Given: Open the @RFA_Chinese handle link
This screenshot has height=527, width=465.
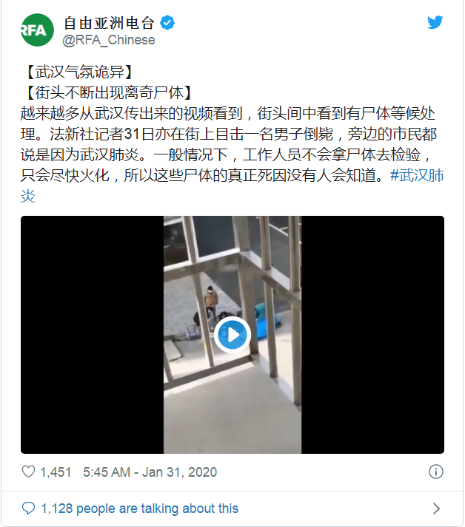Looking at the screenshot, I should 109,40.
